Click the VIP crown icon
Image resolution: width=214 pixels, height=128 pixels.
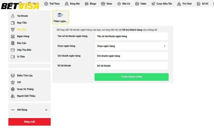(13, 82)
